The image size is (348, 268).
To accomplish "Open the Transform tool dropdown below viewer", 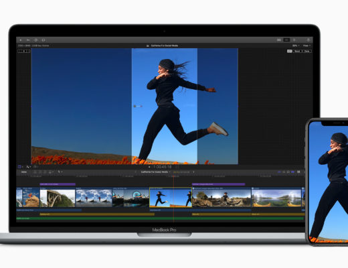I will [20, 167].
